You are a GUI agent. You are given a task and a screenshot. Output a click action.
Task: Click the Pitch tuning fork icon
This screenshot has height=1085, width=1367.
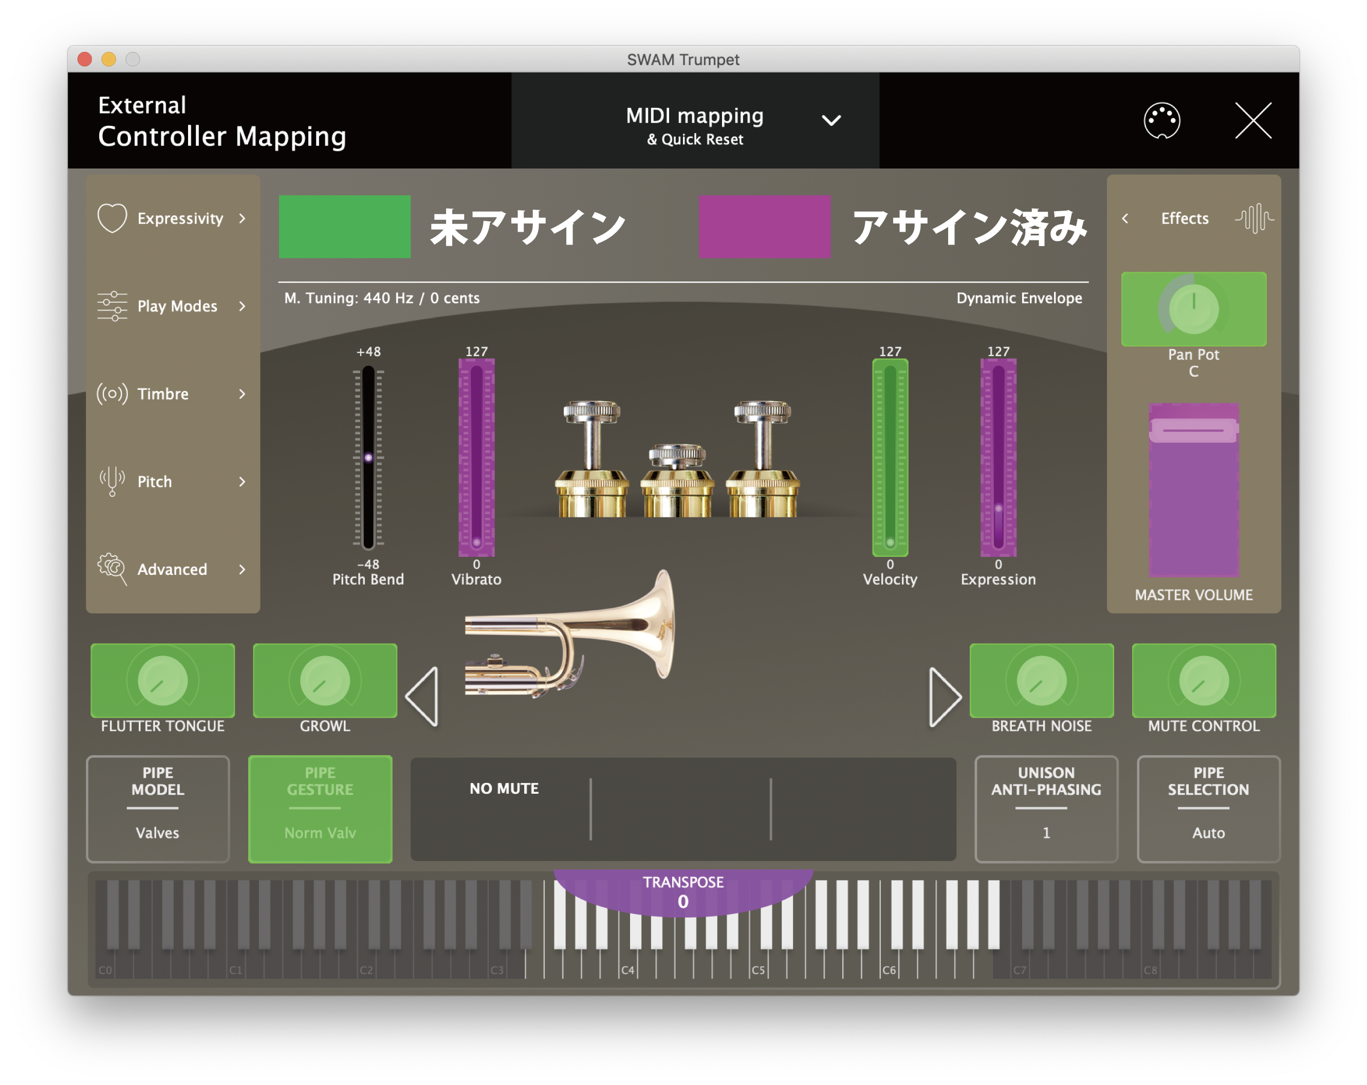112,482
